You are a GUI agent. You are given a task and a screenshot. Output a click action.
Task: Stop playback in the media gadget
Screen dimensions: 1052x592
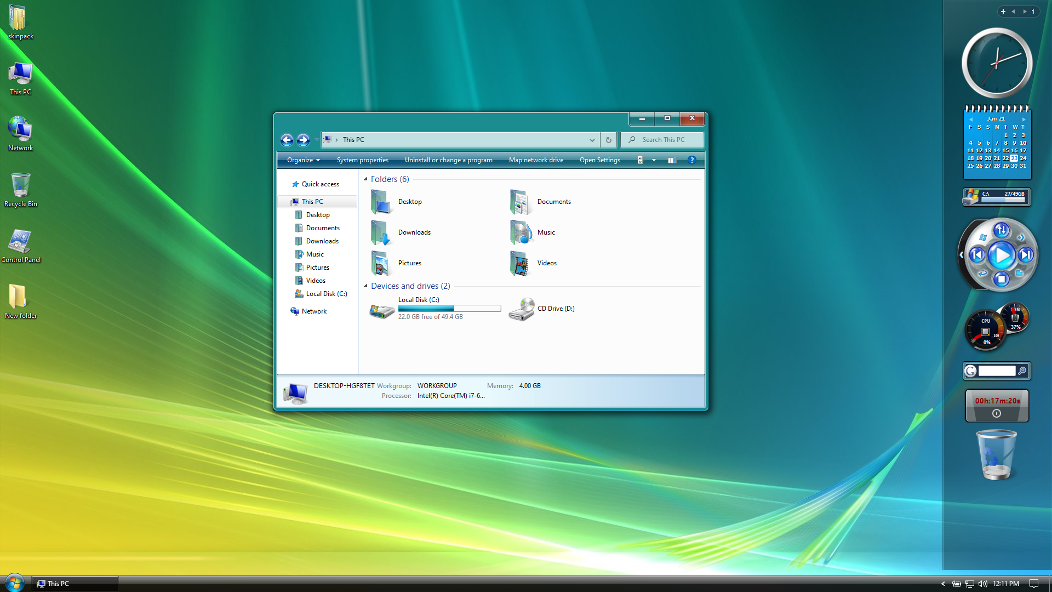[1002, 280]
